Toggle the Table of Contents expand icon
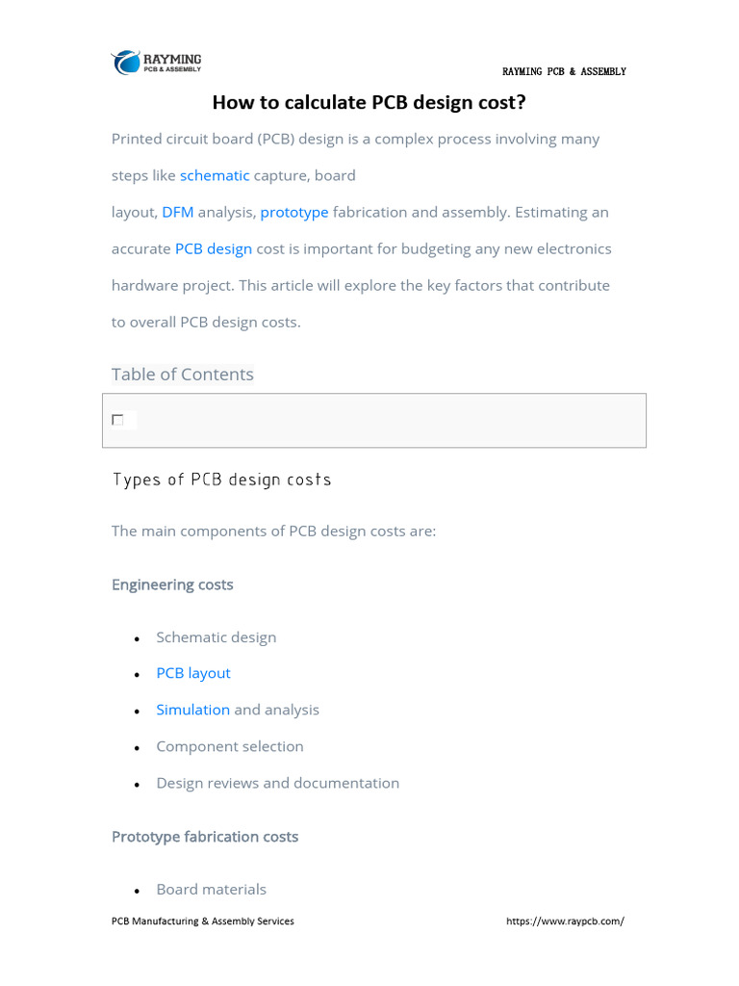 [117, 420]
